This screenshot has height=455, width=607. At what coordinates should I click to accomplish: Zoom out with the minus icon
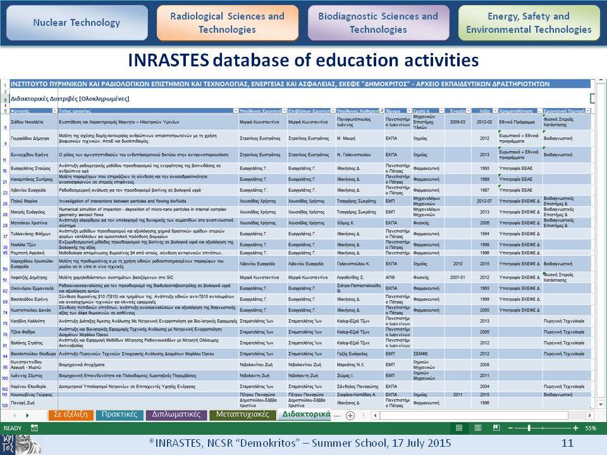(x=510, y=428)
